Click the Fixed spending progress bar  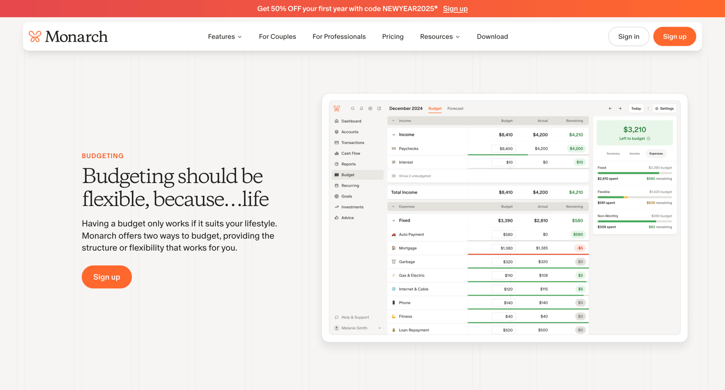click(634, 173)
